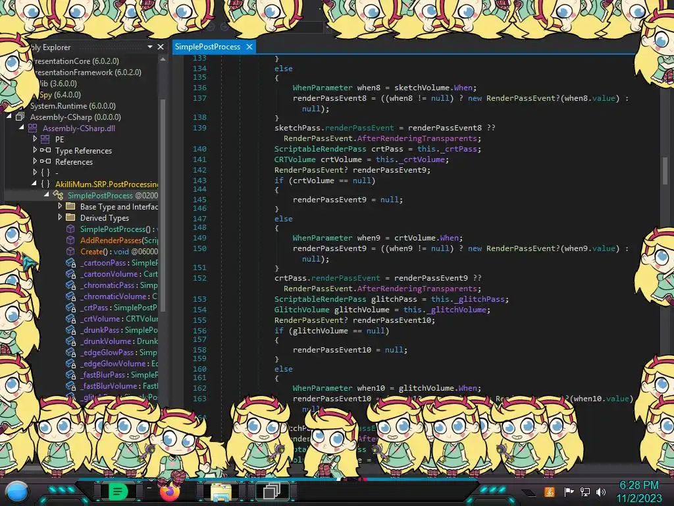Expand the '-' namespace node
This screenshot has height=506, width=674.
click(35, 173)
